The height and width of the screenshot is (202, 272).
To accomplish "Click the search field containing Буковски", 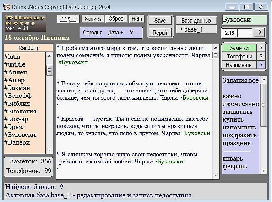I will point(244,20).
